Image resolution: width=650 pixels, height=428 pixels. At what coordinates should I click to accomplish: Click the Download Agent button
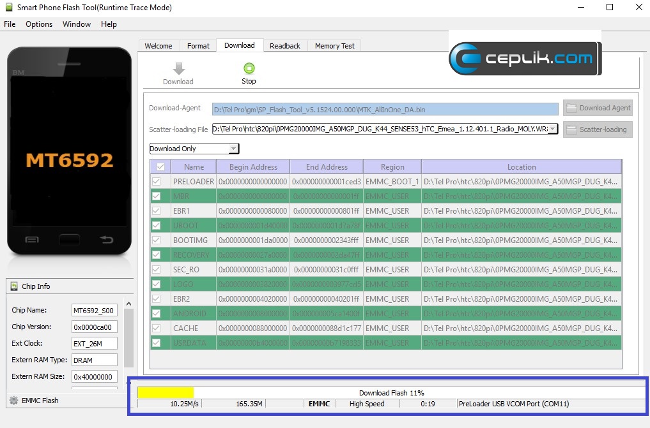click(598, 108)
